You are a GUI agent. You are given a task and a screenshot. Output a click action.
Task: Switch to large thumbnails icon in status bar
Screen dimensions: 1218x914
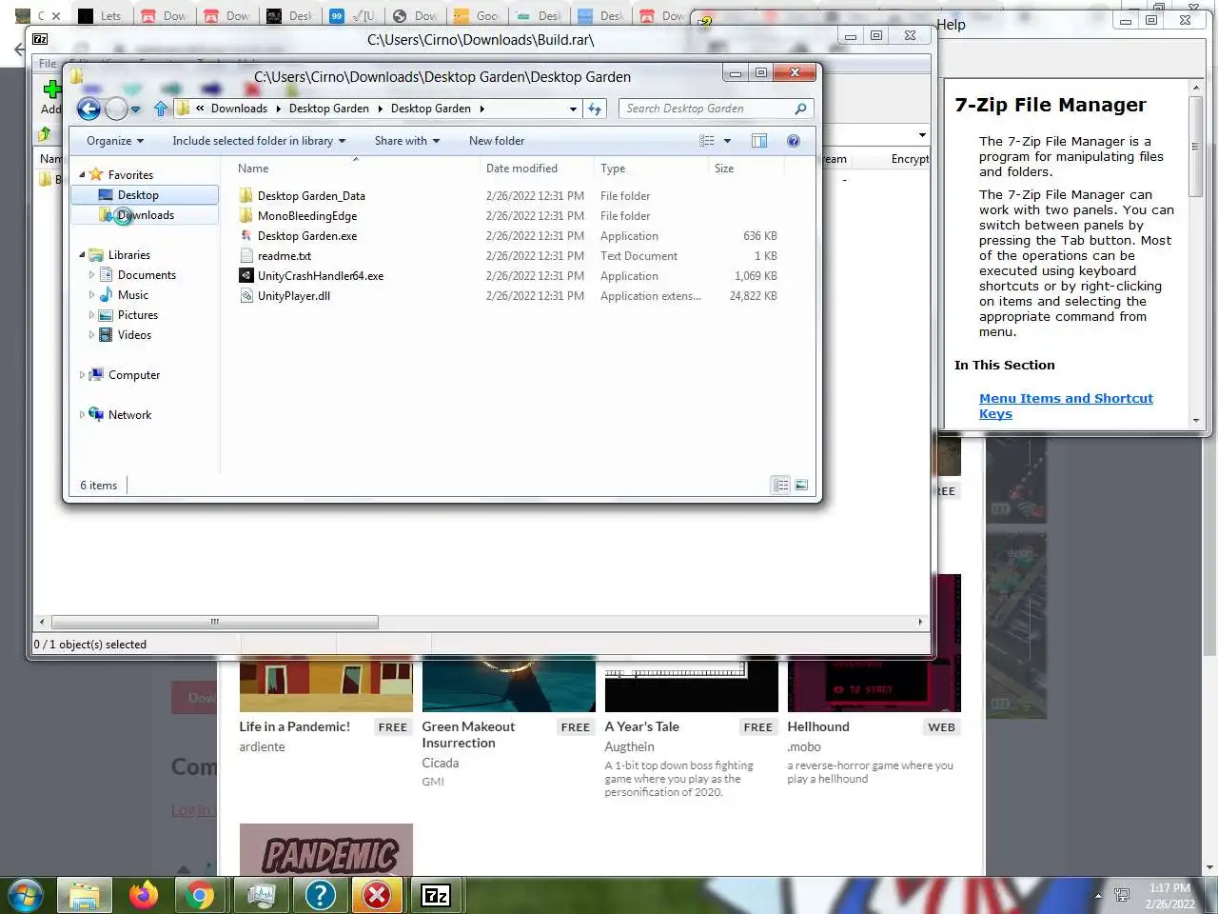pos(801,486)
